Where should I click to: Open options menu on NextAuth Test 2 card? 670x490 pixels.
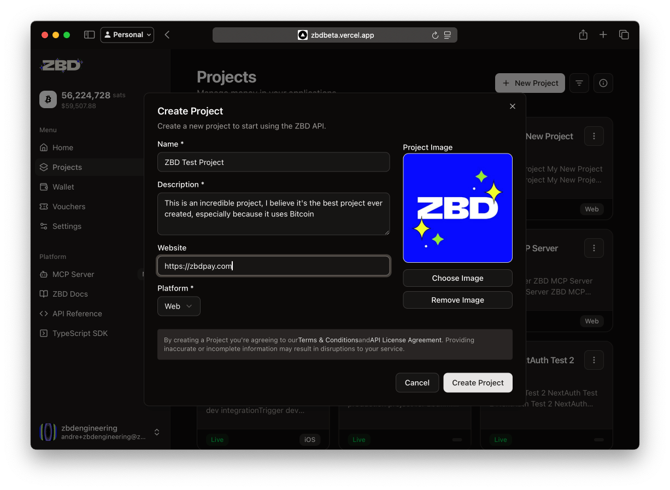click(x=594, y=360)
